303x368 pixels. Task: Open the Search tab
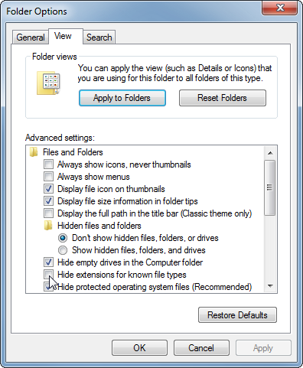coord(99,37)
